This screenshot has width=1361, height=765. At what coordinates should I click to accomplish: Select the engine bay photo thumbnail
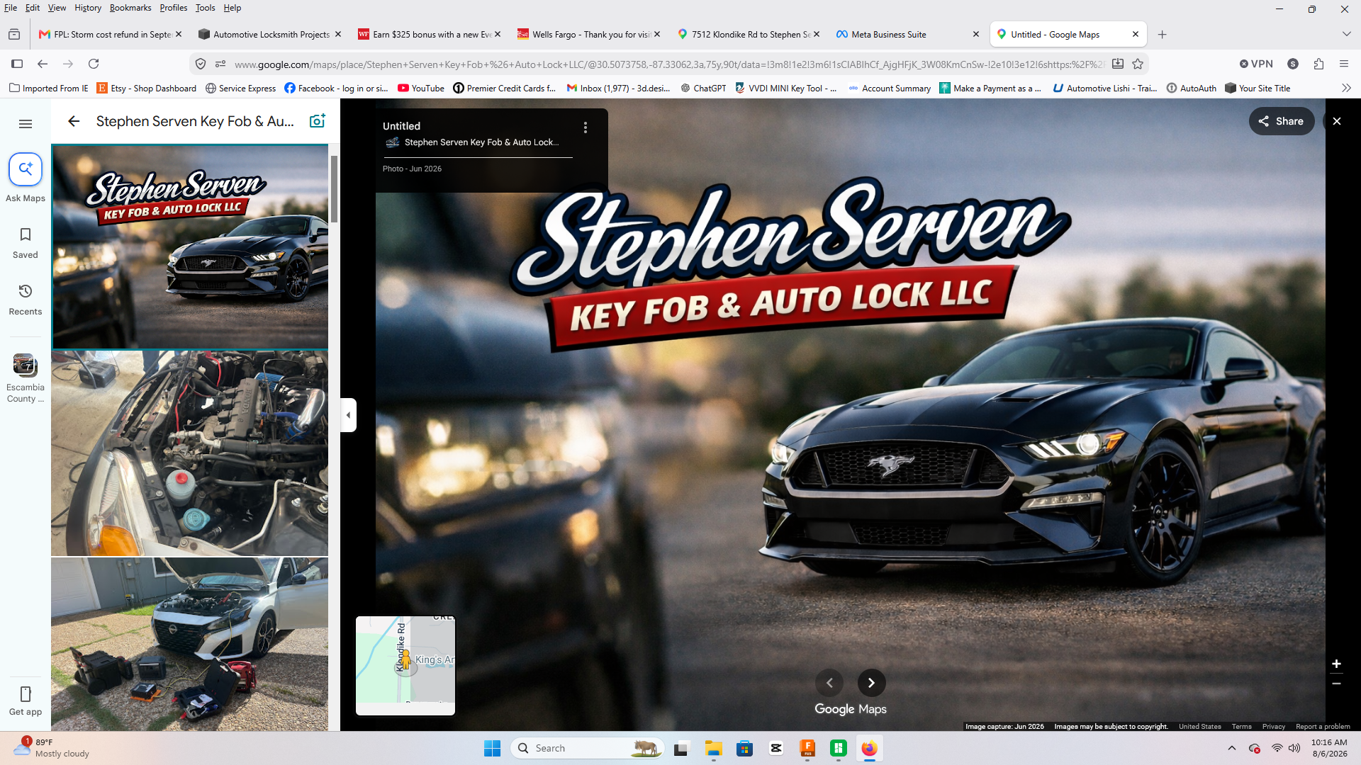[190, 453]
